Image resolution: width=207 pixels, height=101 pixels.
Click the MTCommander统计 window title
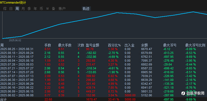point(13,2)
